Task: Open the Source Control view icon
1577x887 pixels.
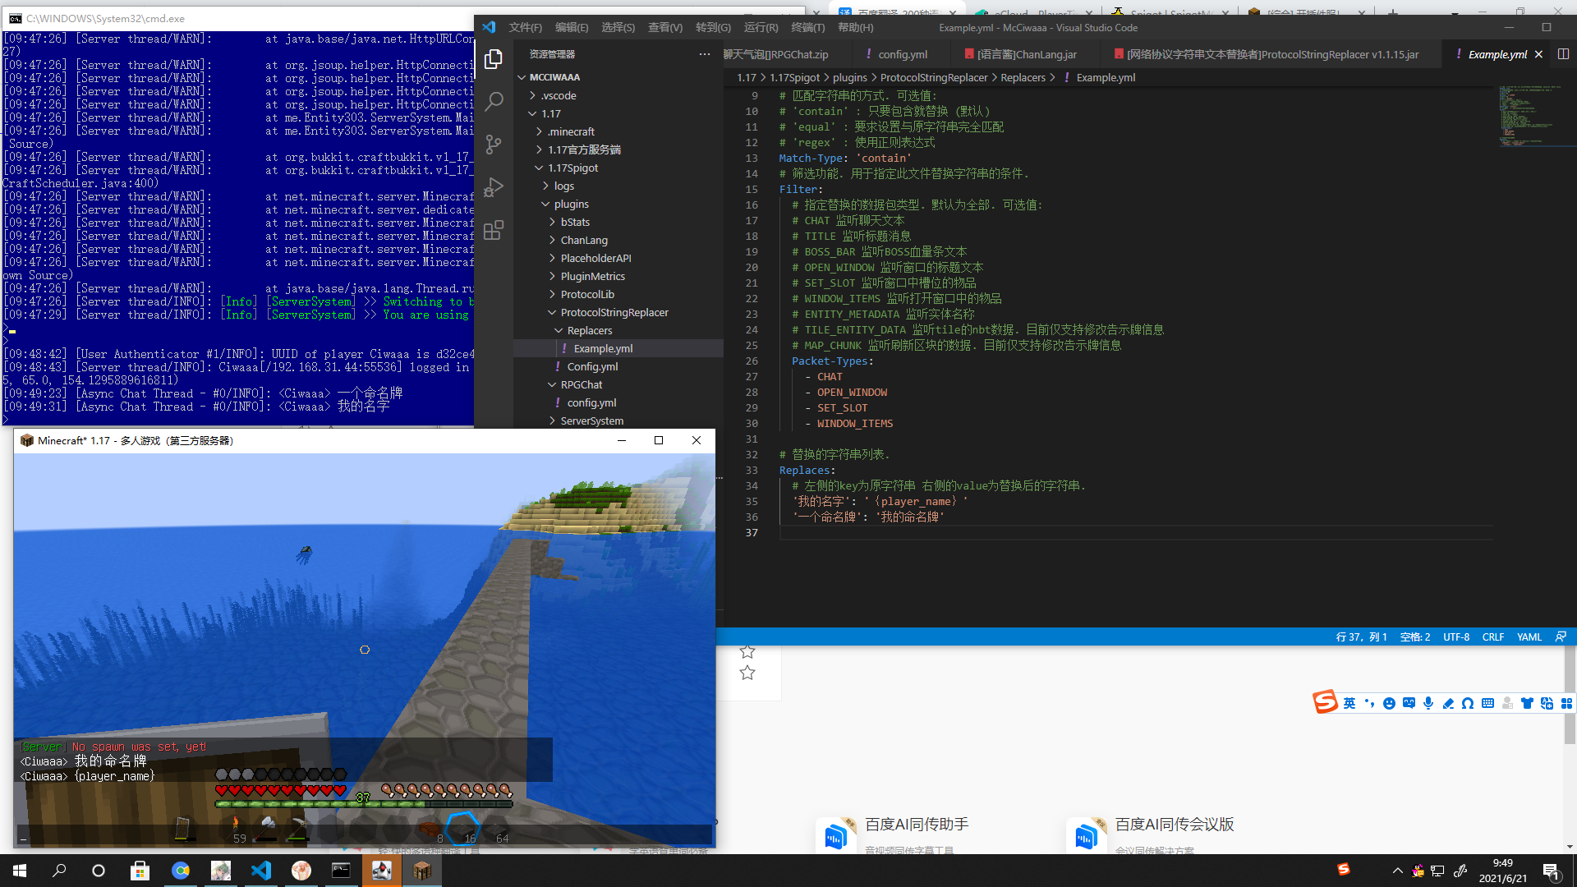Action: 494,145
